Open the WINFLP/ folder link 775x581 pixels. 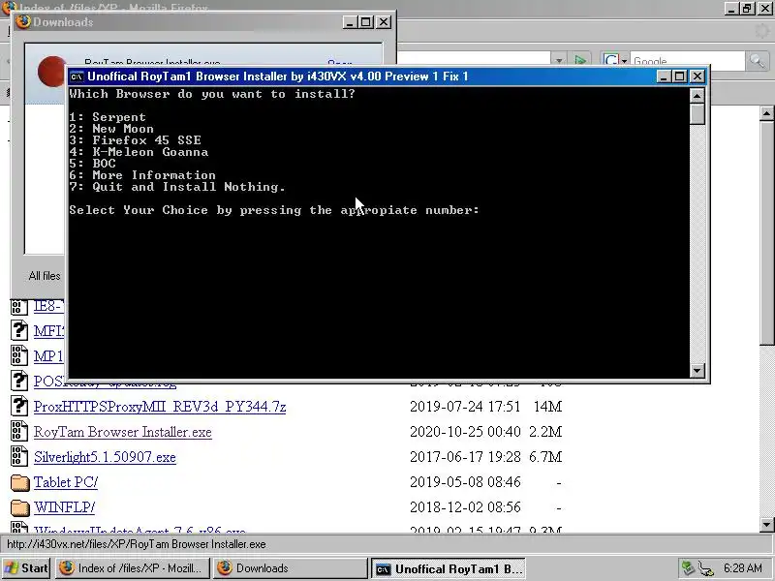click(64, 507)
